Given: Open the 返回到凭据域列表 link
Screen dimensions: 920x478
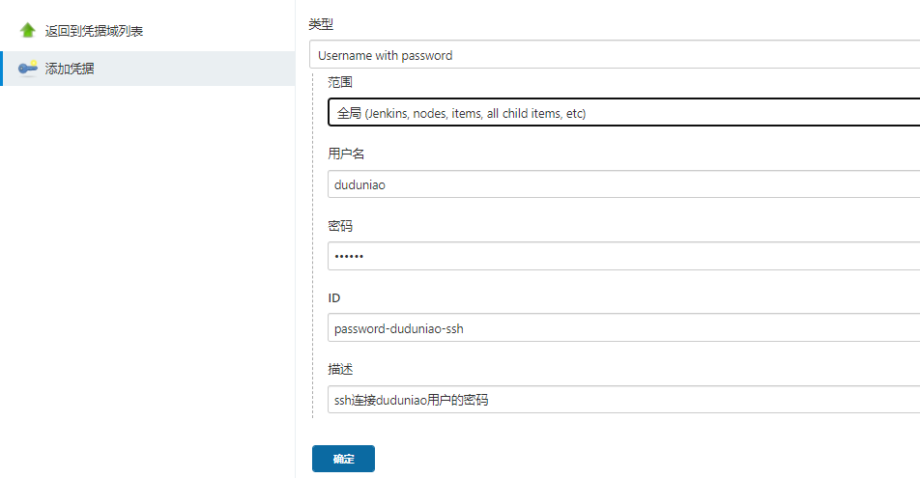Looking at the screenshot, I should point(95,31).
